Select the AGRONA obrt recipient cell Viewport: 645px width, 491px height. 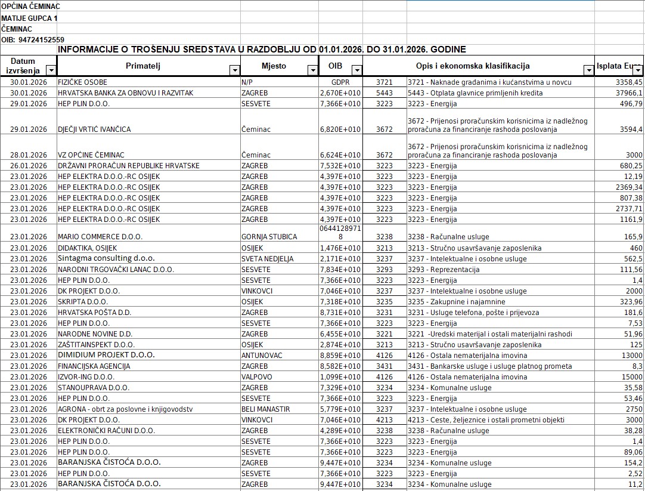125,409
